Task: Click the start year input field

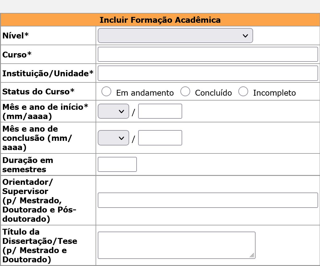Action: click(x=160, y=111)
